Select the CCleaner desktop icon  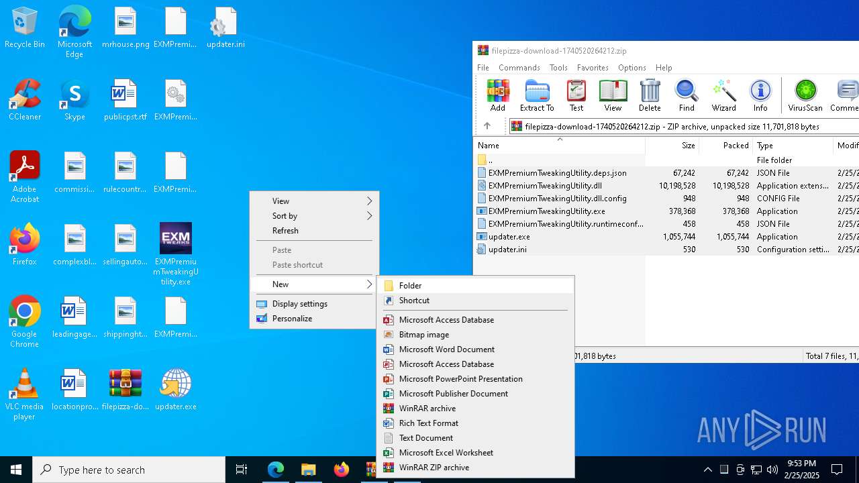click(x=25, y=100)
